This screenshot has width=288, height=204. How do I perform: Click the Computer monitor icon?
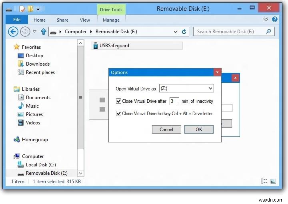pos(17,156)
